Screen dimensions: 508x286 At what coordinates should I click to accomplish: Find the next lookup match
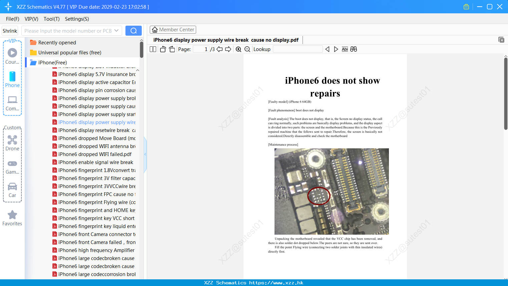[x=336, y=49]
